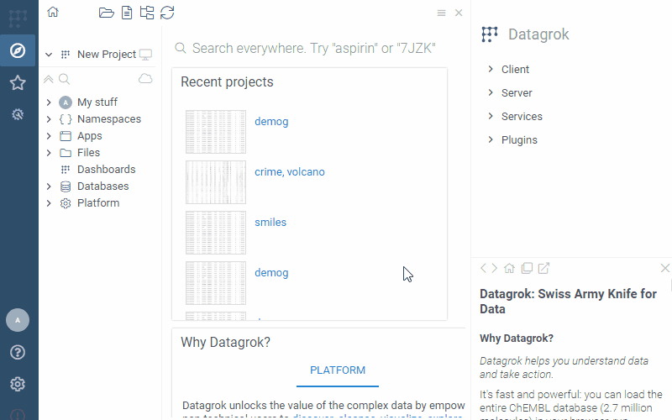Open the smiles project link

coord(270,223)
